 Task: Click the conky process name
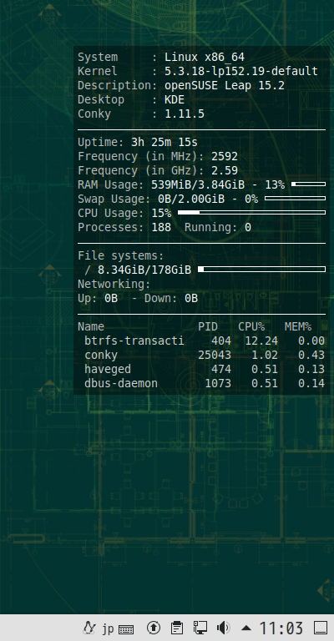pyautogui.click(x=101, y=356)
